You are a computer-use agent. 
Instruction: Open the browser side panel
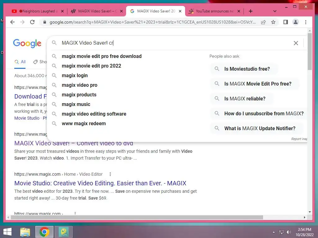(286, 22)
